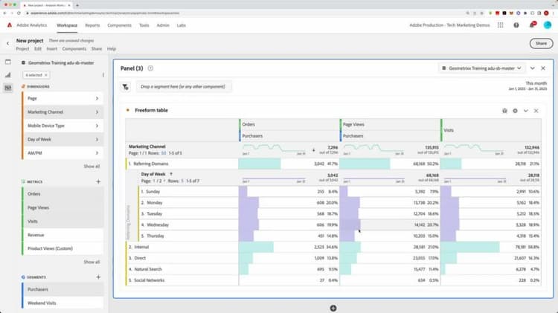Expand the Page dimension chevron

tap(97, 99)
